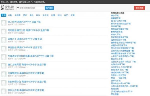Open the 出发梦之队 140824下载 link
The height and width of the screenshot is (96, 150).
tap(121, 67)
